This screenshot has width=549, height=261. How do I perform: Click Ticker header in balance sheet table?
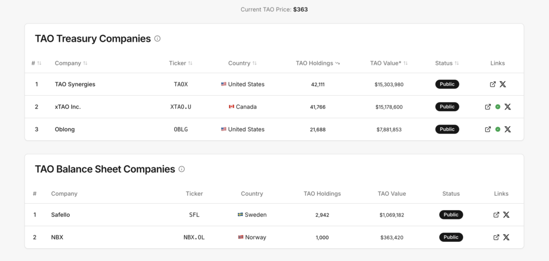[x=194, y=194]
